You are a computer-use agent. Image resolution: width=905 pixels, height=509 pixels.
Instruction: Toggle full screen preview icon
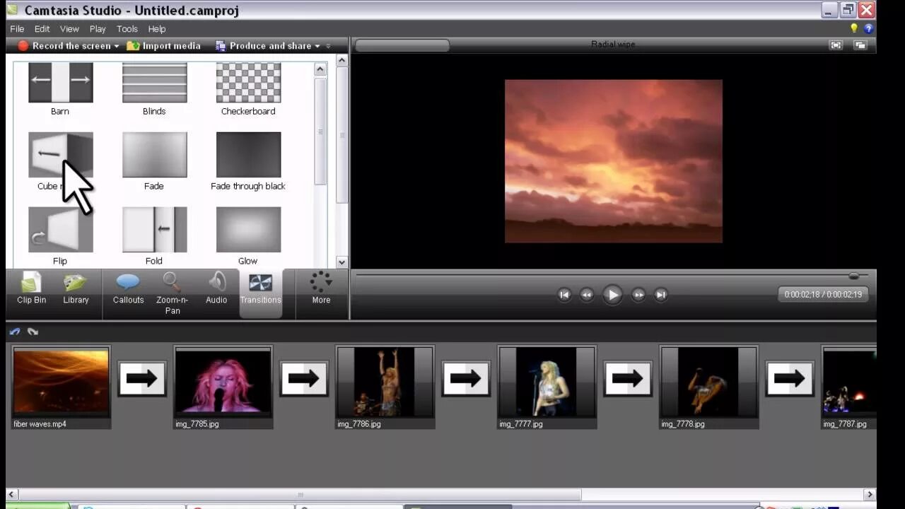point(836,45)
